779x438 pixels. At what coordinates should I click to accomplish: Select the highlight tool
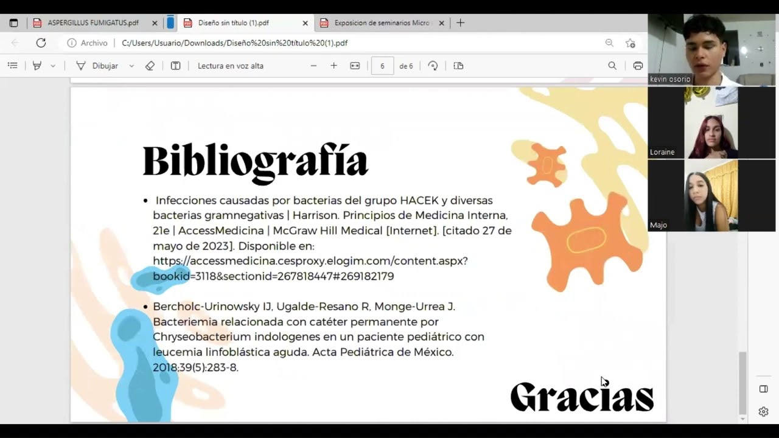pos(37,66)
